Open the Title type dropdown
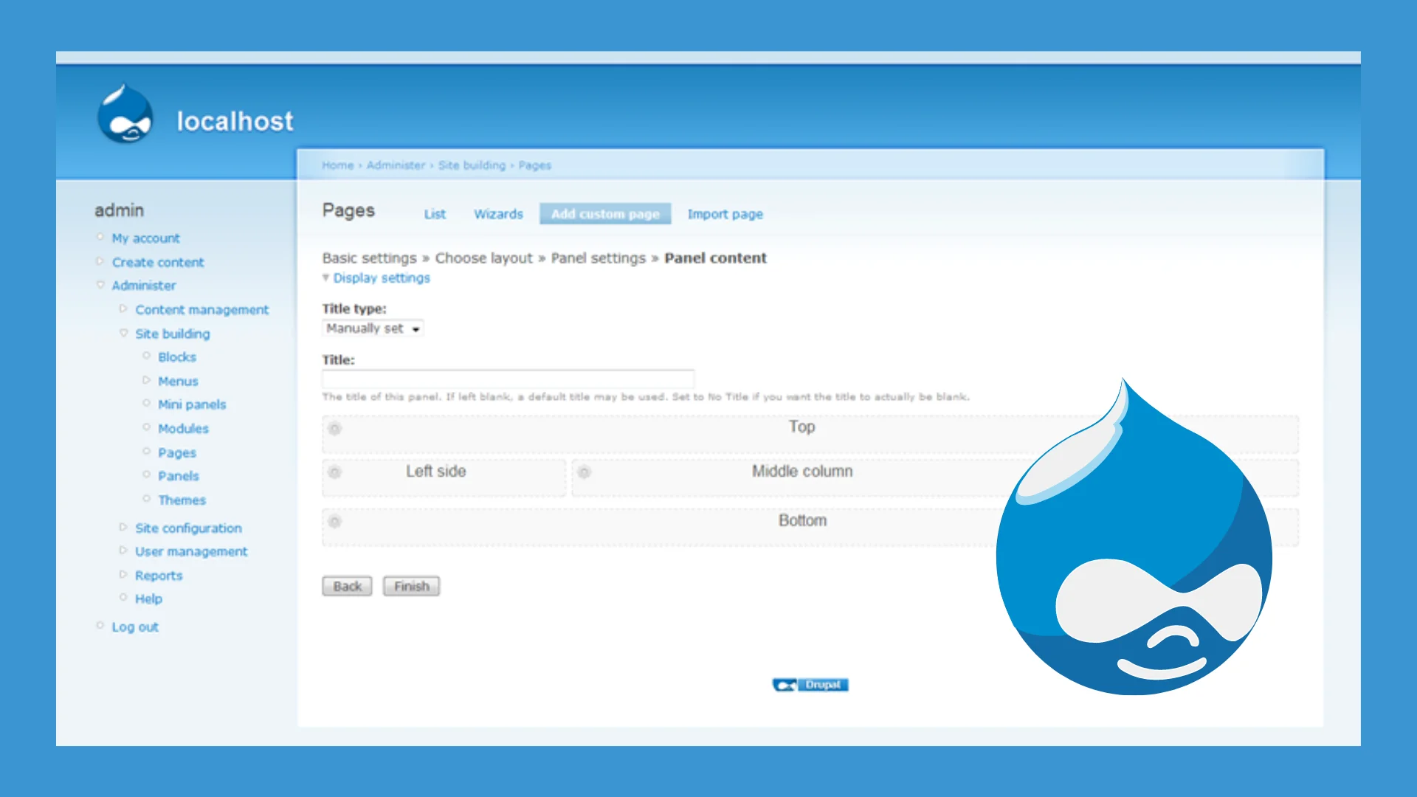The image size is (1417, 797). tap(373, 328)
